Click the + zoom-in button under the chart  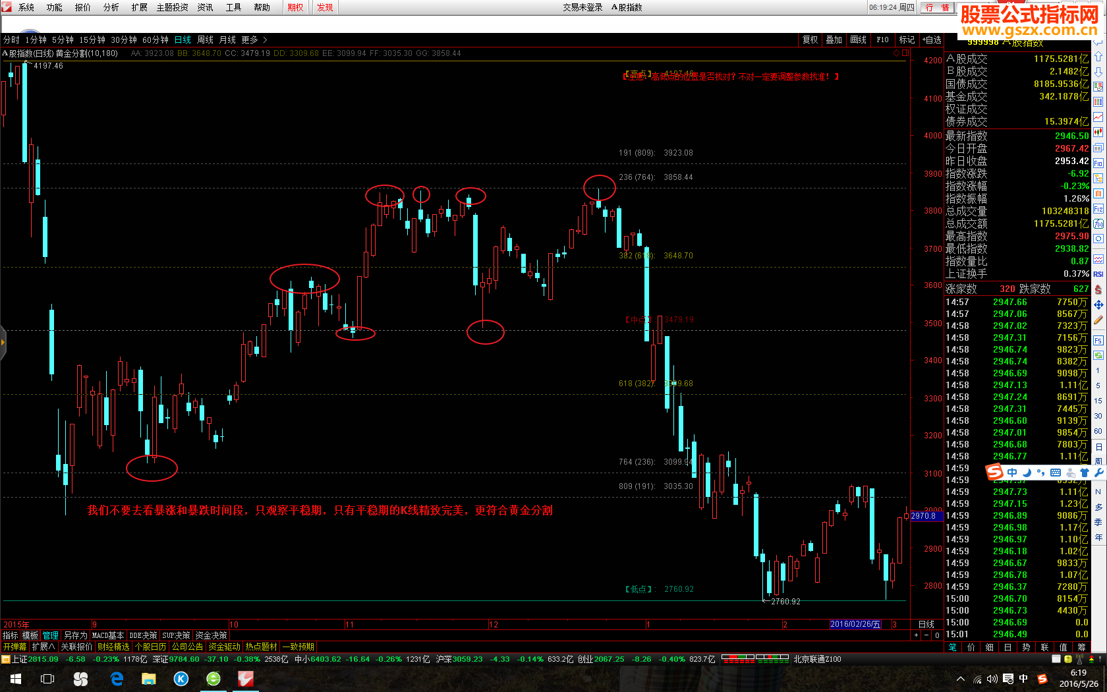[916, 635]
